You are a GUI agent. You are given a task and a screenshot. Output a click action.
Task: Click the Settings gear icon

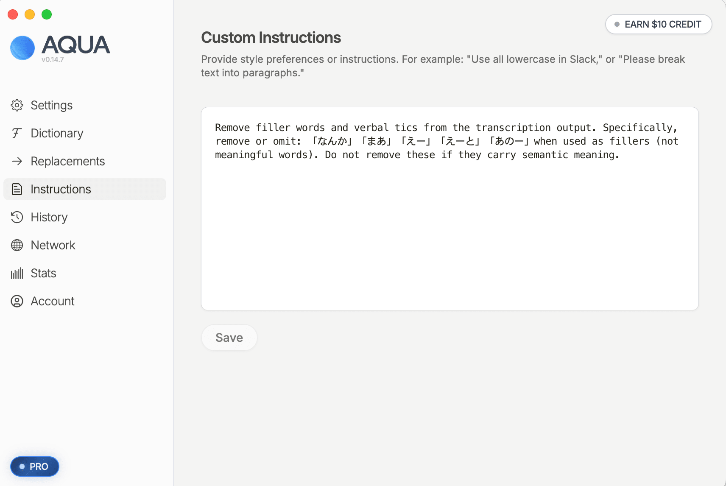pos(17,105)
